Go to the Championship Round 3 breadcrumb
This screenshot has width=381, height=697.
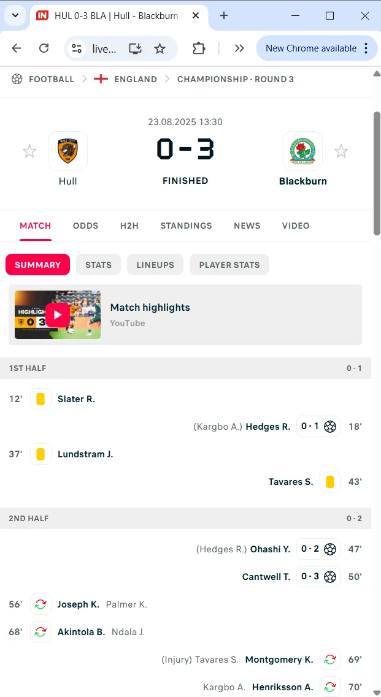[x=236, y=79]
